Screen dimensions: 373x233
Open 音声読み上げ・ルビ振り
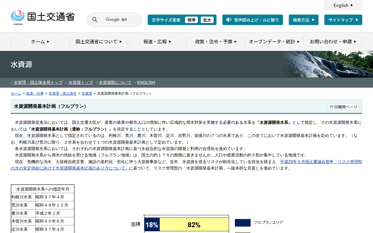pos(253,20)
